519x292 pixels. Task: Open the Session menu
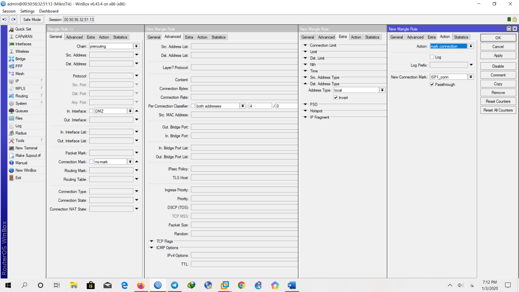click(x=9, y=11)
